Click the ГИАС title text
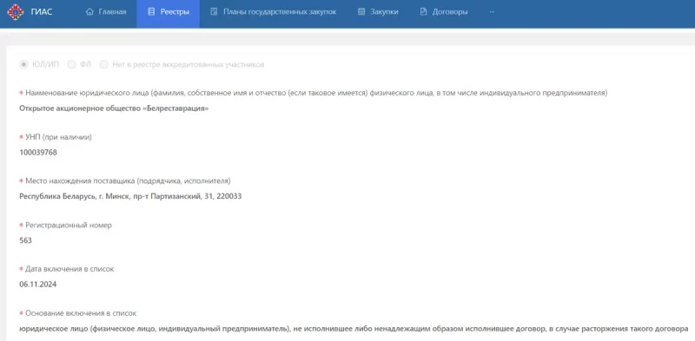695x341 pixels. coord(42,12)
